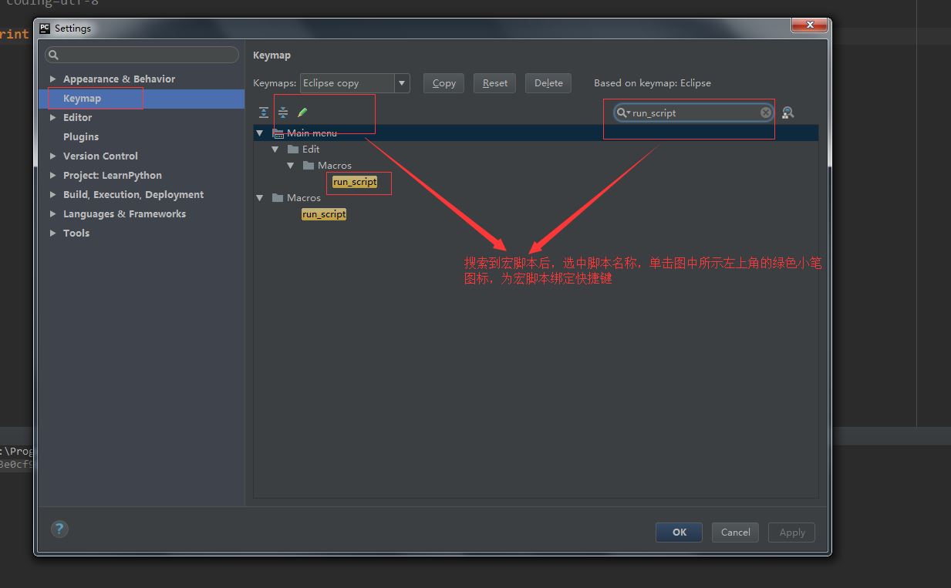951x588 pixels.
Task: Expand the Version Control category
Action: click(x=52, y=156)
